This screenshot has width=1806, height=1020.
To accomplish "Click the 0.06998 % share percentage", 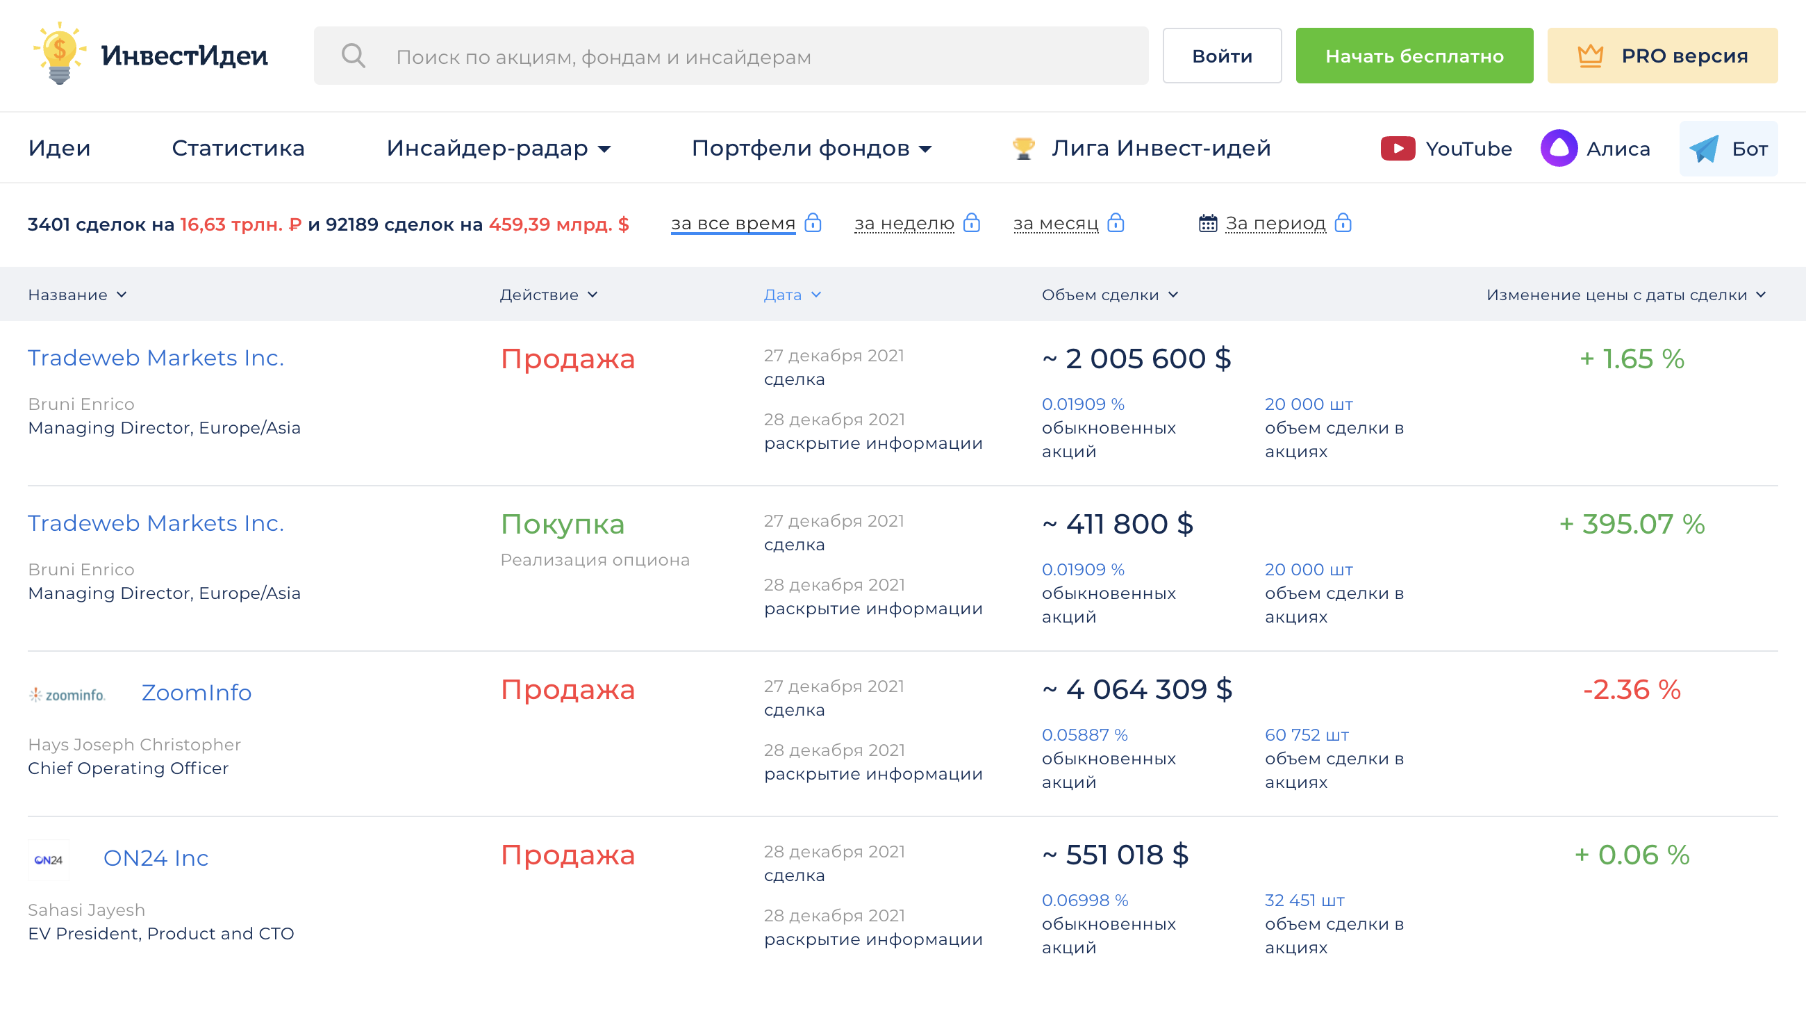I will (x=1084, y=900).
